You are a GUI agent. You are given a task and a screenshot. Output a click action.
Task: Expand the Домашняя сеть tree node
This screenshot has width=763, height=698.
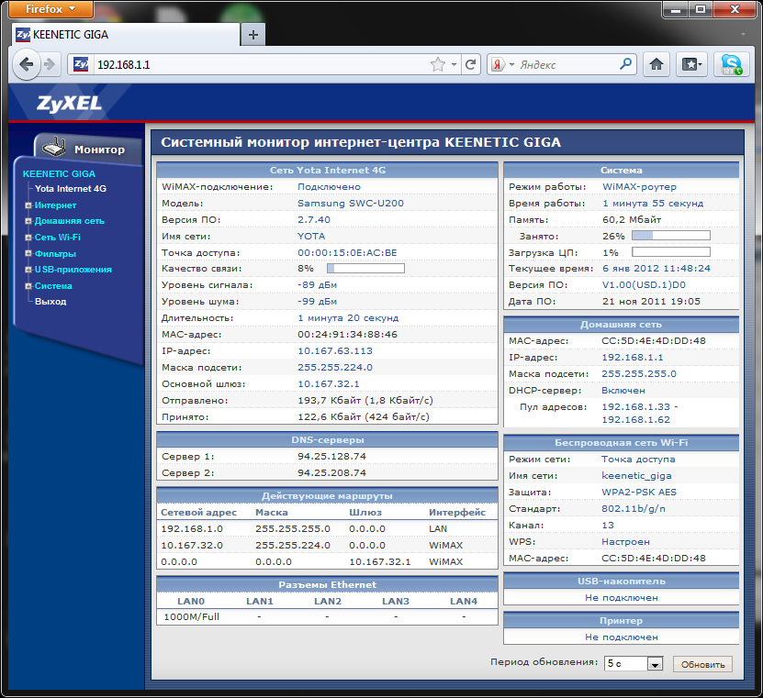(x=28, y=221)
